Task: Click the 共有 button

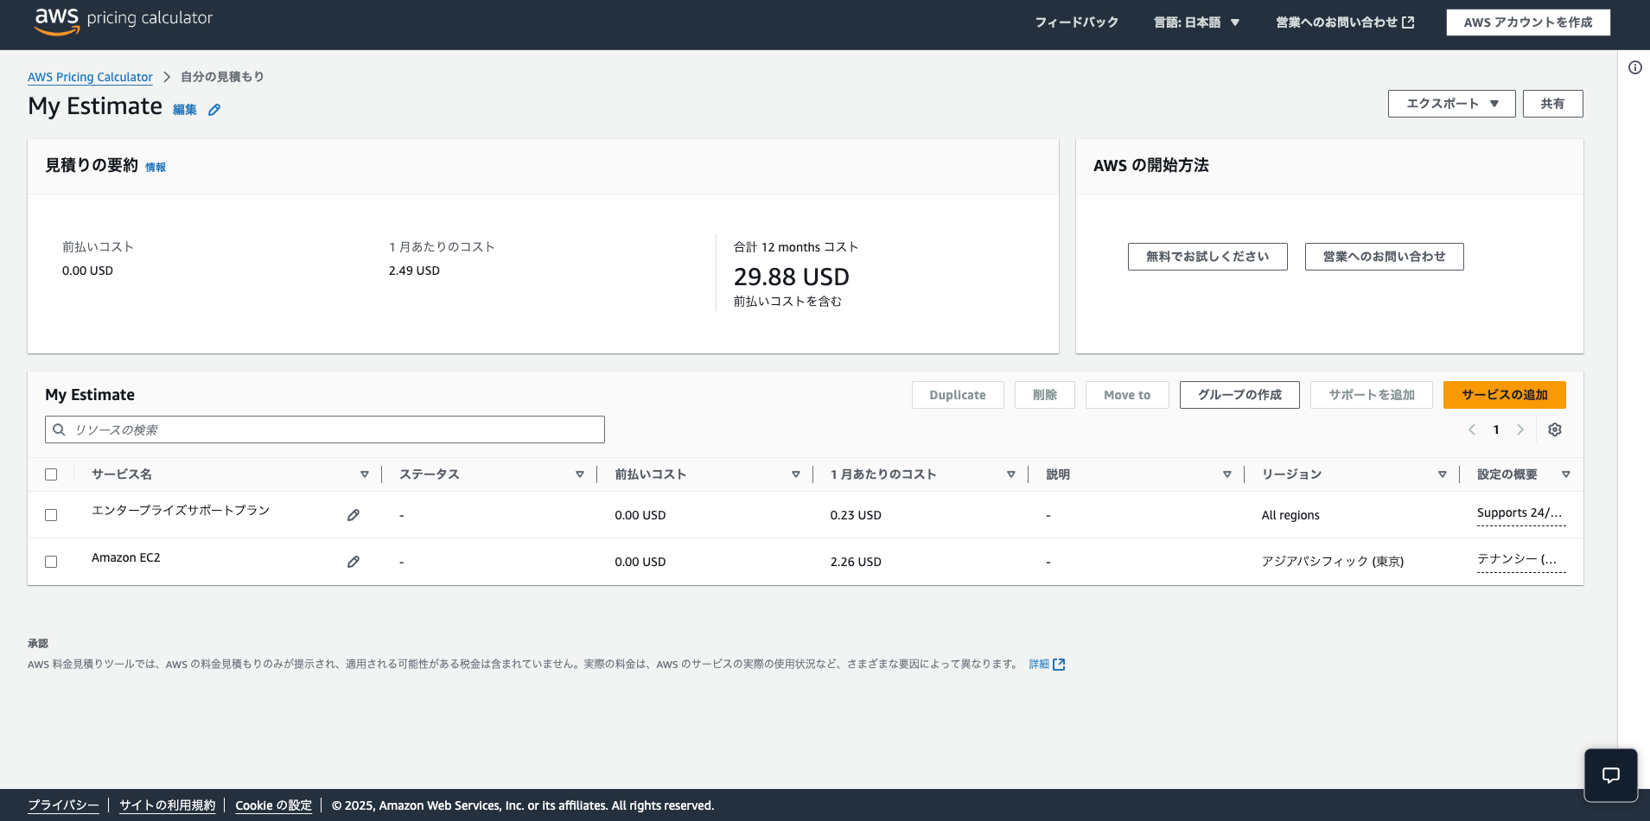Action: [1552, 104]
